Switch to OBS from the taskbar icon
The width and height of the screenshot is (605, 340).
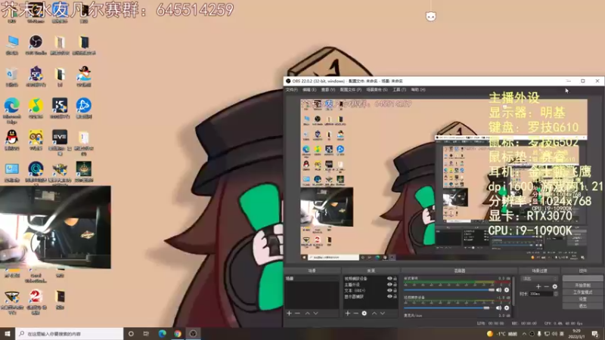[x=193, y=333]
